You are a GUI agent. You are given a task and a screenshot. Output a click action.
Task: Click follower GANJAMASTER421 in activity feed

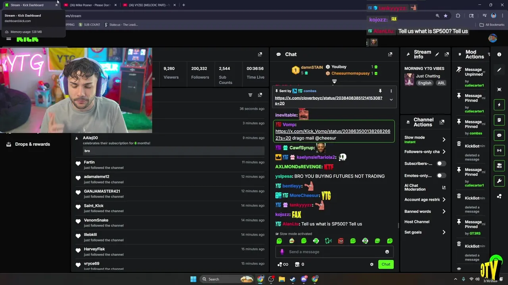pos(102,191)
